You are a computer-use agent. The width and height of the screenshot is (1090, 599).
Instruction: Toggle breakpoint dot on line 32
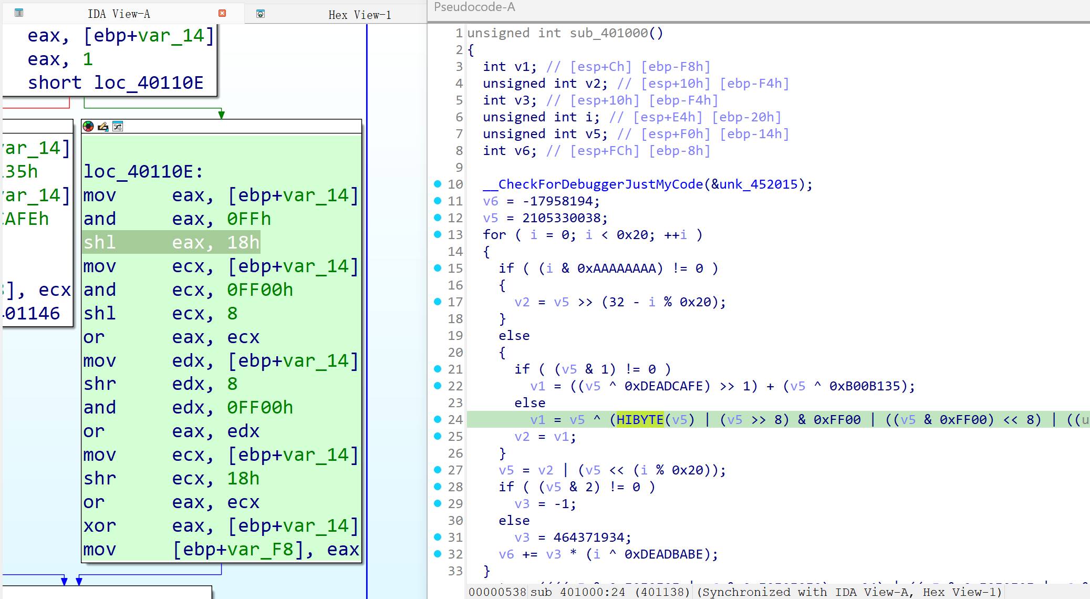click(x=438, y=554)
